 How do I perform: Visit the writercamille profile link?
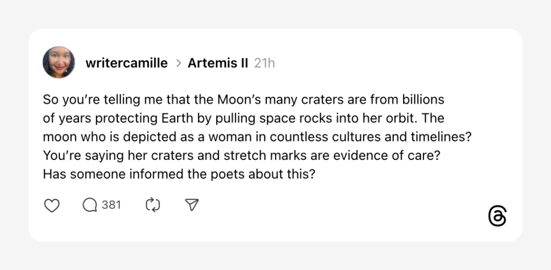point(126,63)
